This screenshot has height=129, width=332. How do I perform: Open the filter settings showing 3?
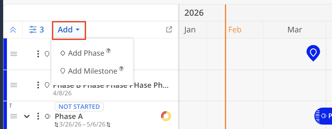pyautogui.click(x=37, y=30)
